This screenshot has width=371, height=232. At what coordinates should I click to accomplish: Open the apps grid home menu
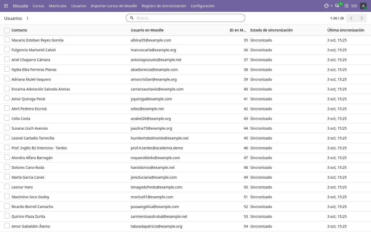click(x=6, y=6)
